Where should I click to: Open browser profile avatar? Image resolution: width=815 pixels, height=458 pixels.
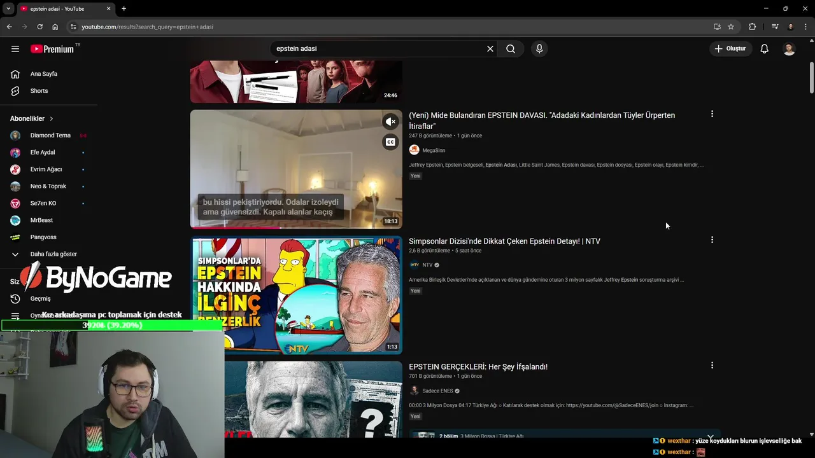(x=791, y=27)
